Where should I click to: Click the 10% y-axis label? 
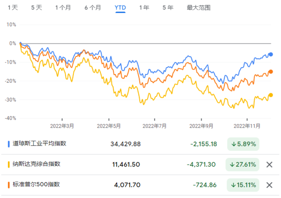pyautogui.click(x=11, y=25)
